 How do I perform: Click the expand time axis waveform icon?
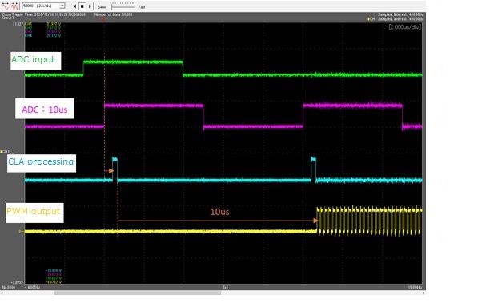6,6
